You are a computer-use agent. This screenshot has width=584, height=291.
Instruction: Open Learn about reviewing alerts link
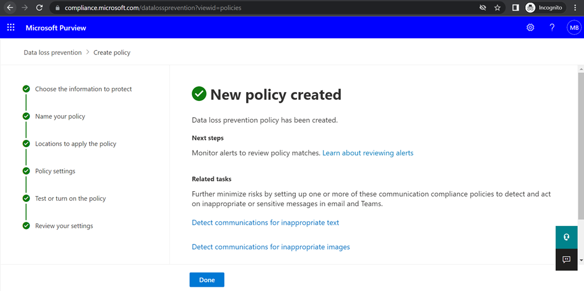point(368,153)
